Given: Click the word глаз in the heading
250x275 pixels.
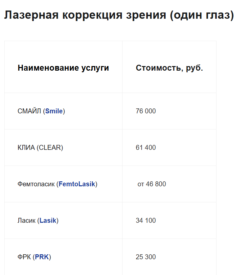Looking at the screenshot, I should click(218, 15).
